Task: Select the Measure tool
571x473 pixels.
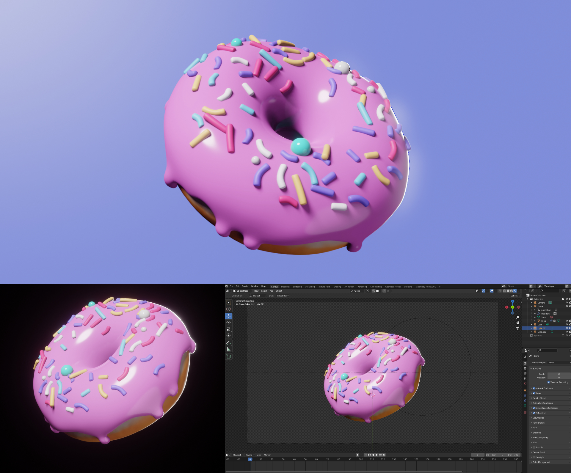Action: (x=228, y=349)
